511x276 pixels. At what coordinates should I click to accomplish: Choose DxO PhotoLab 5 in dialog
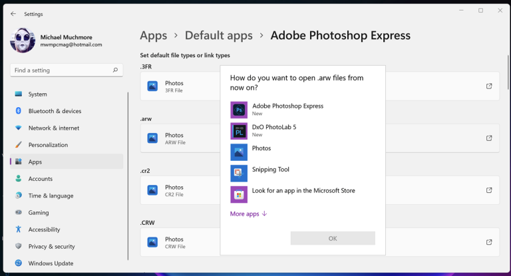pyautogui.click(x=303, y=131)
